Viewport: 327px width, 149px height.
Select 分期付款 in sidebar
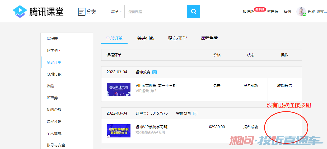coord(54,74)
